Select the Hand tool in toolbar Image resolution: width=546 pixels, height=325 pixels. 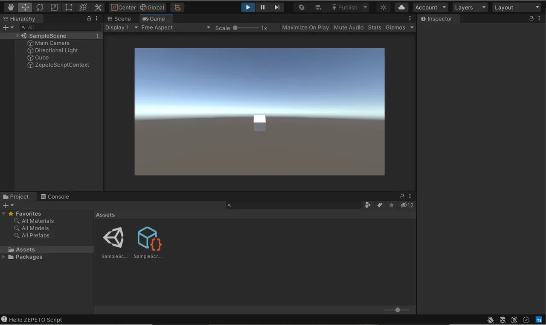click(11, 7)
